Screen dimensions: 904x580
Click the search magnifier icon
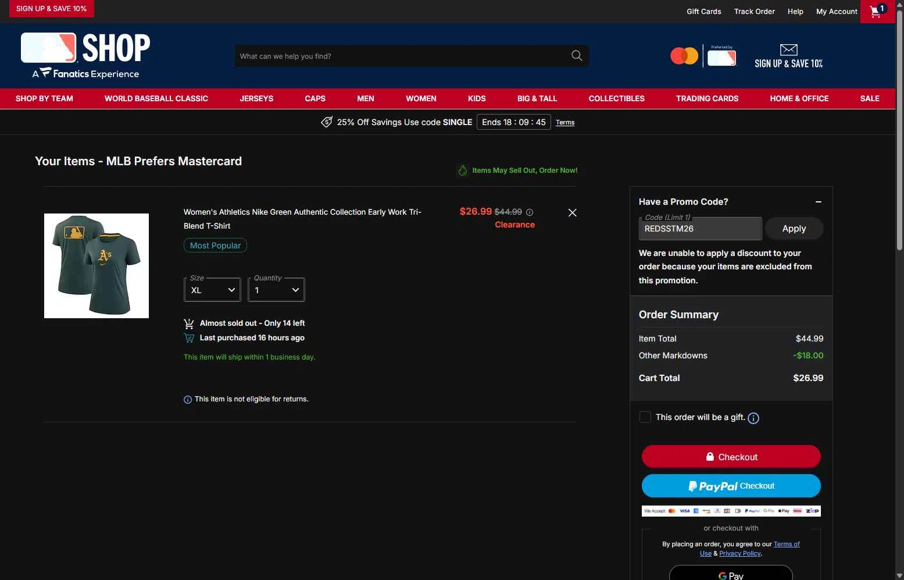(x=577, y=56)
